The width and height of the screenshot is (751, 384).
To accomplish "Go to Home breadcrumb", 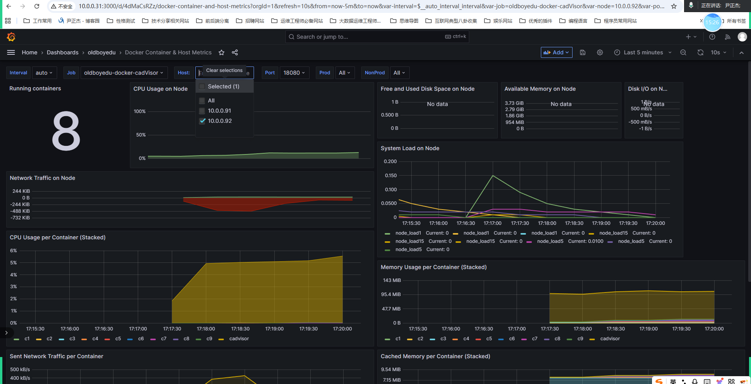I will click(x=30, y=52).
